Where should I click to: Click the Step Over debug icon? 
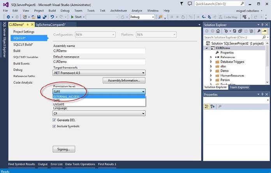point(209,17)
